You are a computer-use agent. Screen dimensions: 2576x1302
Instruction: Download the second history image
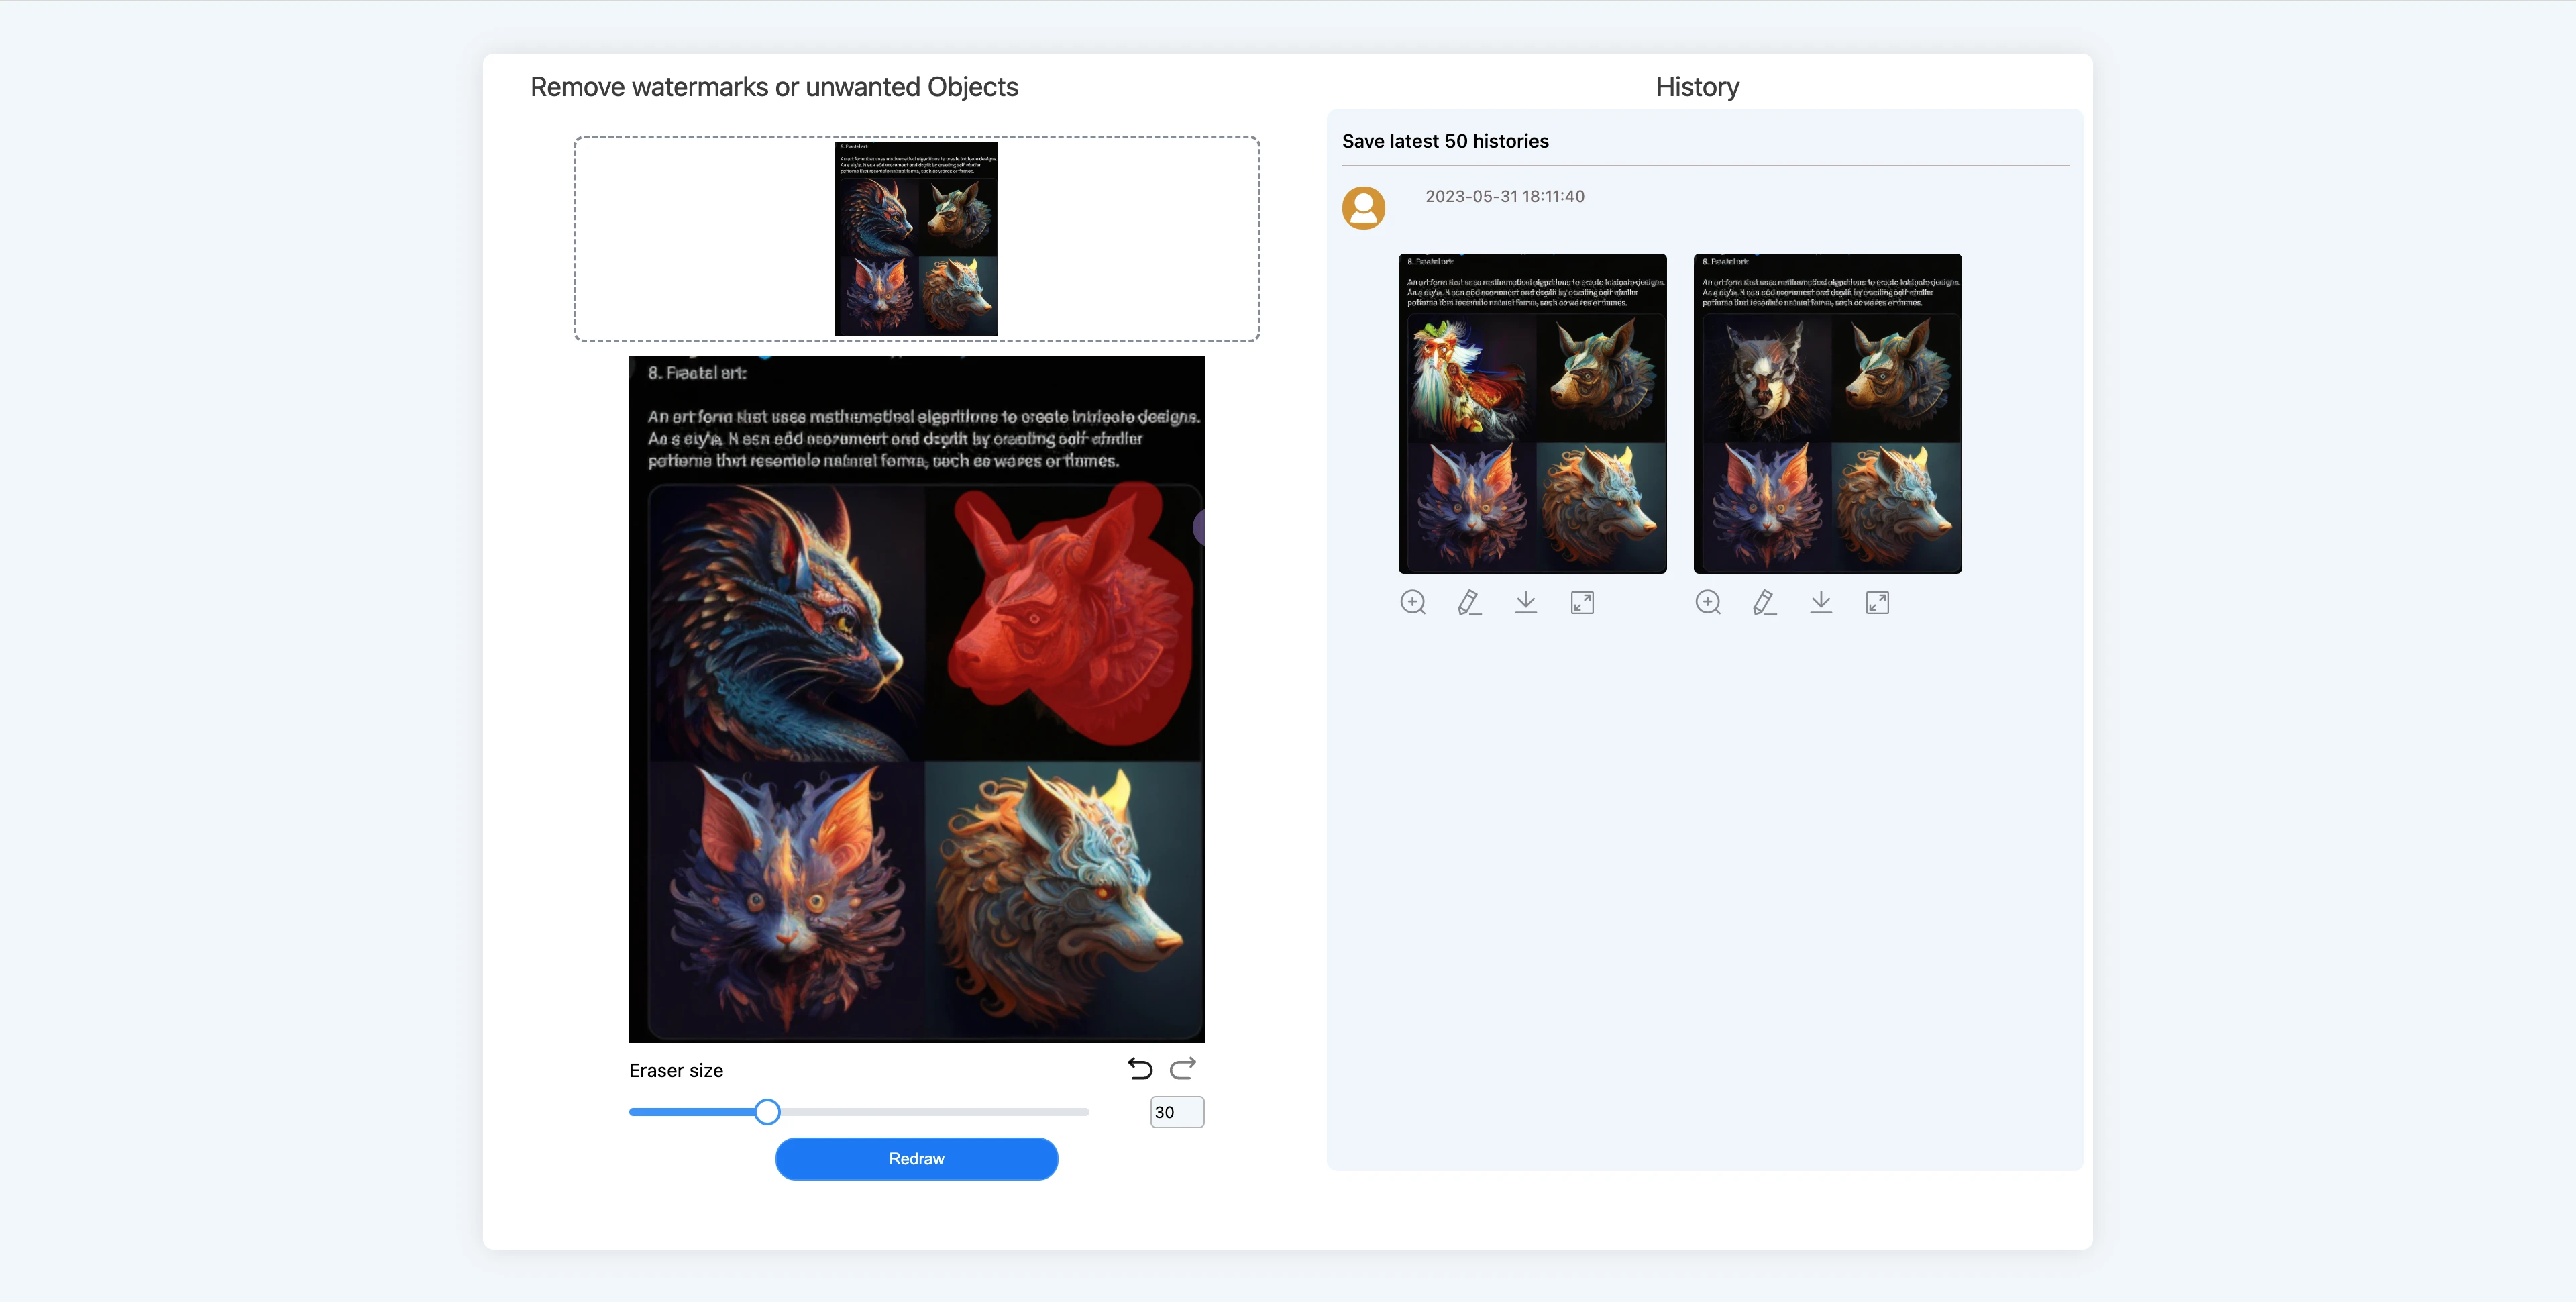point(1821,603)
